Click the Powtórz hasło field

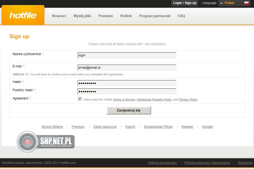[x=127, y=91]
